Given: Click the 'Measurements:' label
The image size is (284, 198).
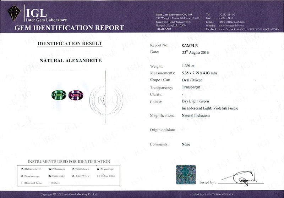Looking at the screenshot, I should click(x=163, y=73).
